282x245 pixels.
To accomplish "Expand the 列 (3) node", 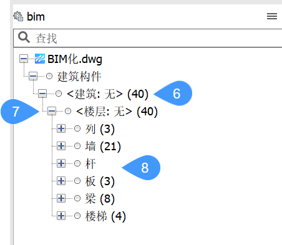I will pos(61,128).
